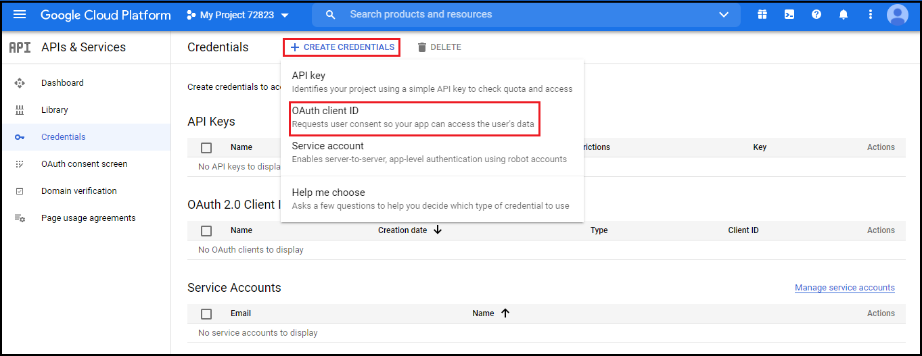Screen dimensions: 922x356
Task: Check the API Keys select-all checkbox
Action: (x=206, y=148)
